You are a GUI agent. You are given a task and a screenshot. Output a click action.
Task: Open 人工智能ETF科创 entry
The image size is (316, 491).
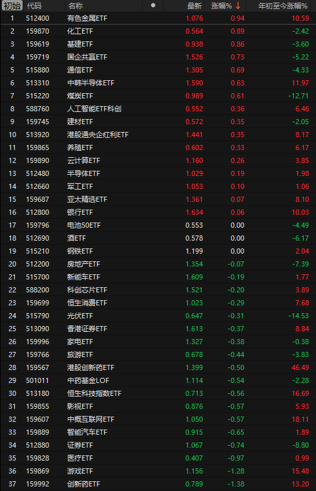click(x=94, y=109)
